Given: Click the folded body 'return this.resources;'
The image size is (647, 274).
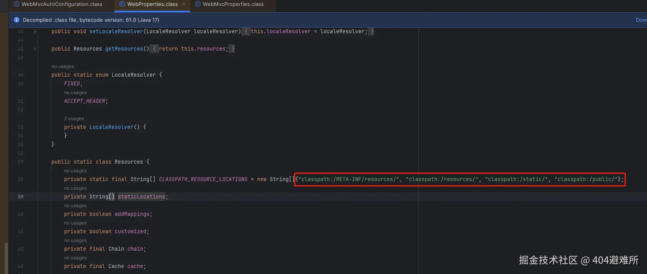Looking at the screenshot, I should (x=193, y=49).
